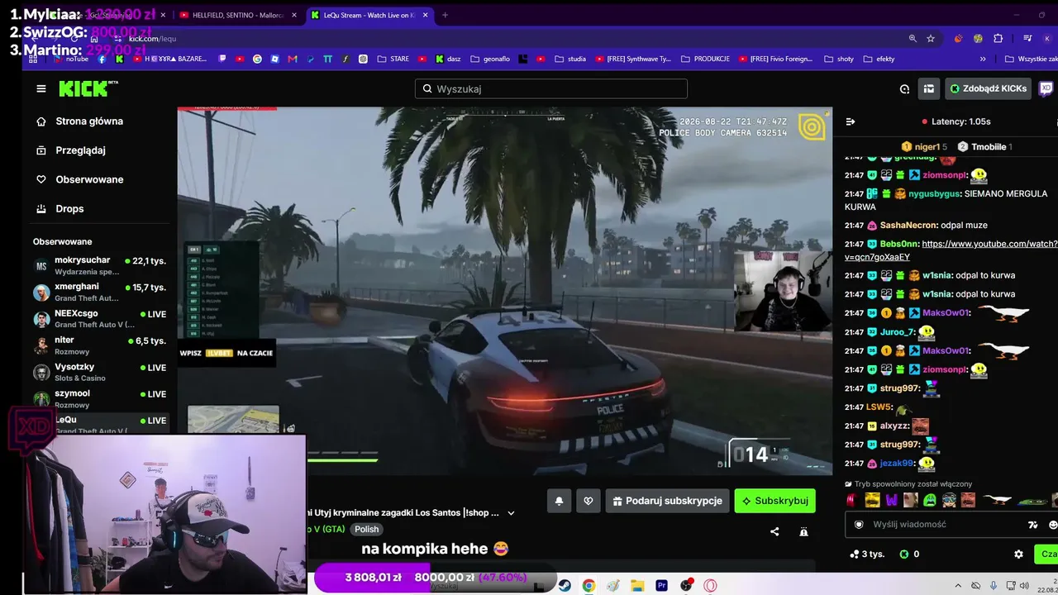Viewport: 1058px width, 595px height.
Task: Open szymool channel in followed list
Action: [100, 398]
